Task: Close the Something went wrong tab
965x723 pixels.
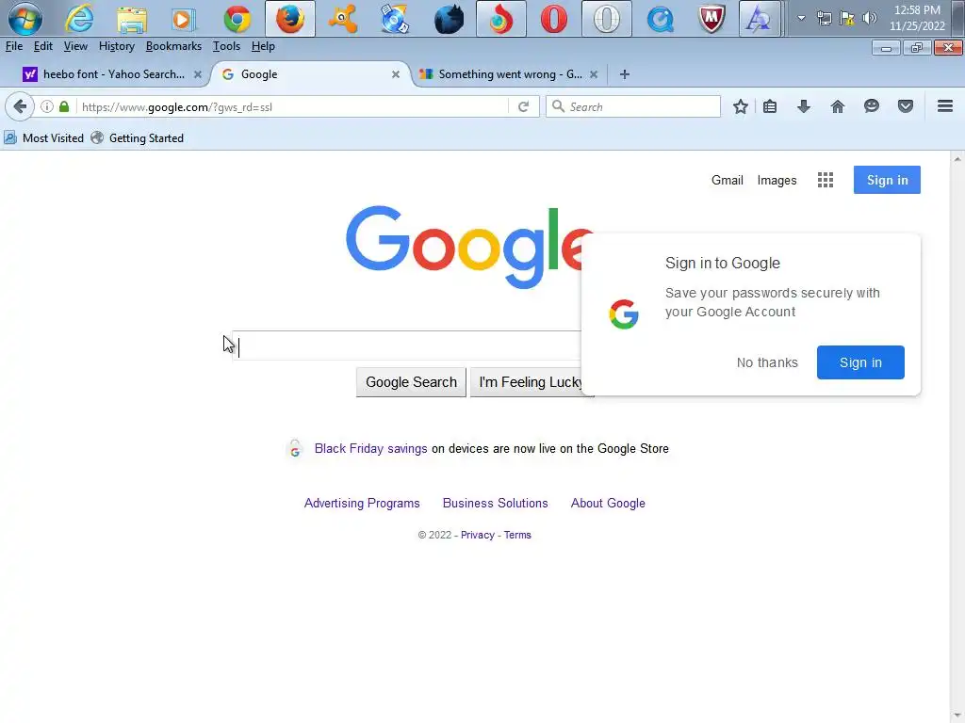Action: tap(594, 74)
